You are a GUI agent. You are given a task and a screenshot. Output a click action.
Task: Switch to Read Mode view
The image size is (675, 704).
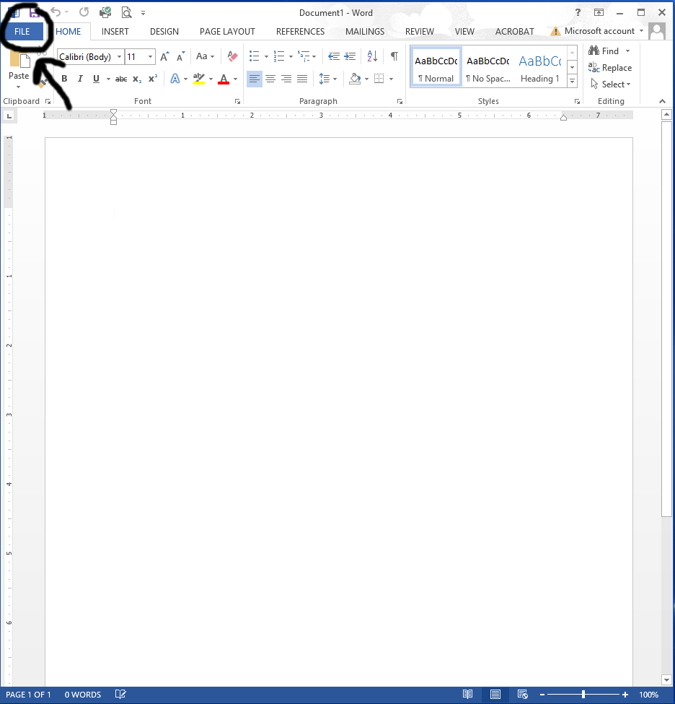click(x=467, y=695)
